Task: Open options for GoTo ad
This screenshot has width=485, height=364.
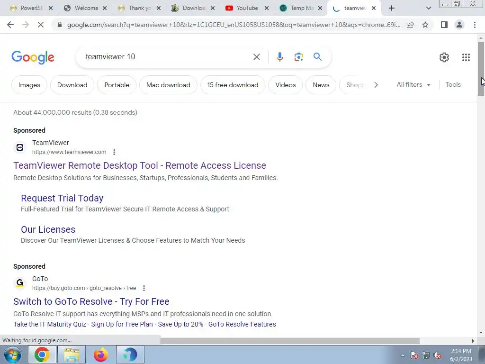Action: click(144, 288)
